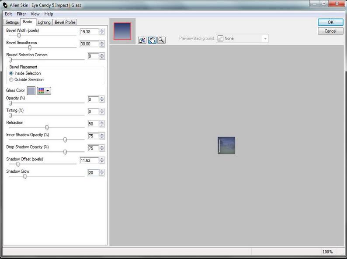
Task: Click the Opacity value field
Action: (93, 99)
